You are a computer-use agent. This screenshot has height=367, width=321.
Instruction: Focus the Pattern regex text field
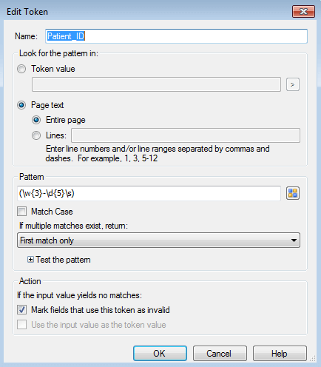click(x=149, y=193)
